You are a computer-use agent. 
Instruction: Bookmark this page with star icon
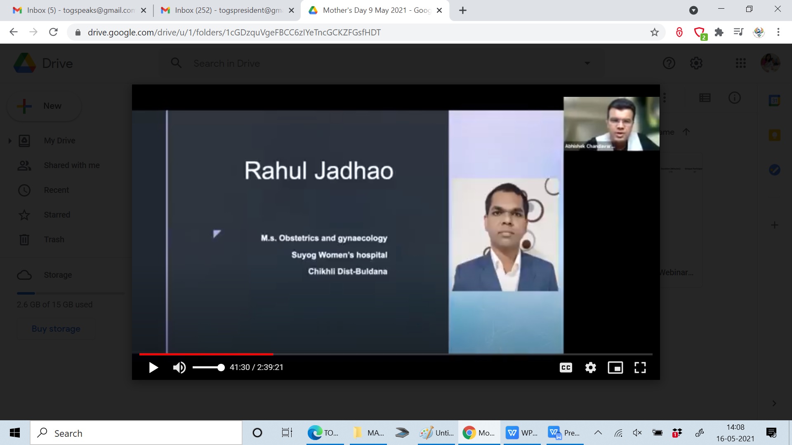[x=655, y=32]
